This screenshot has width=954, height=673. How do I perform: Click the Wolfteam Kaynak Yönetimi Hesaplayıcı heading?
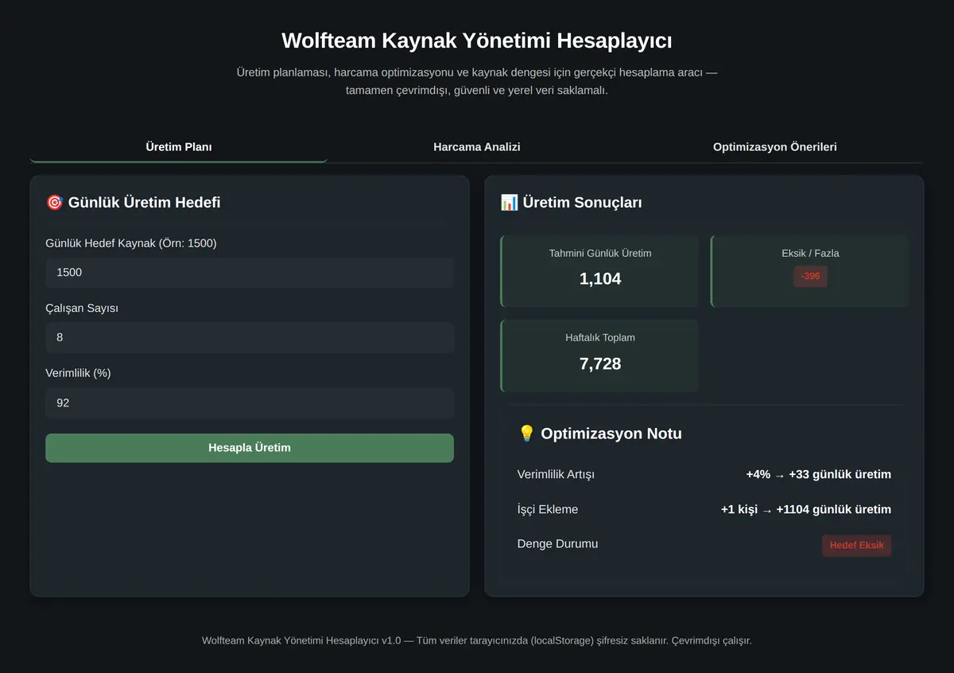[477, 41]
